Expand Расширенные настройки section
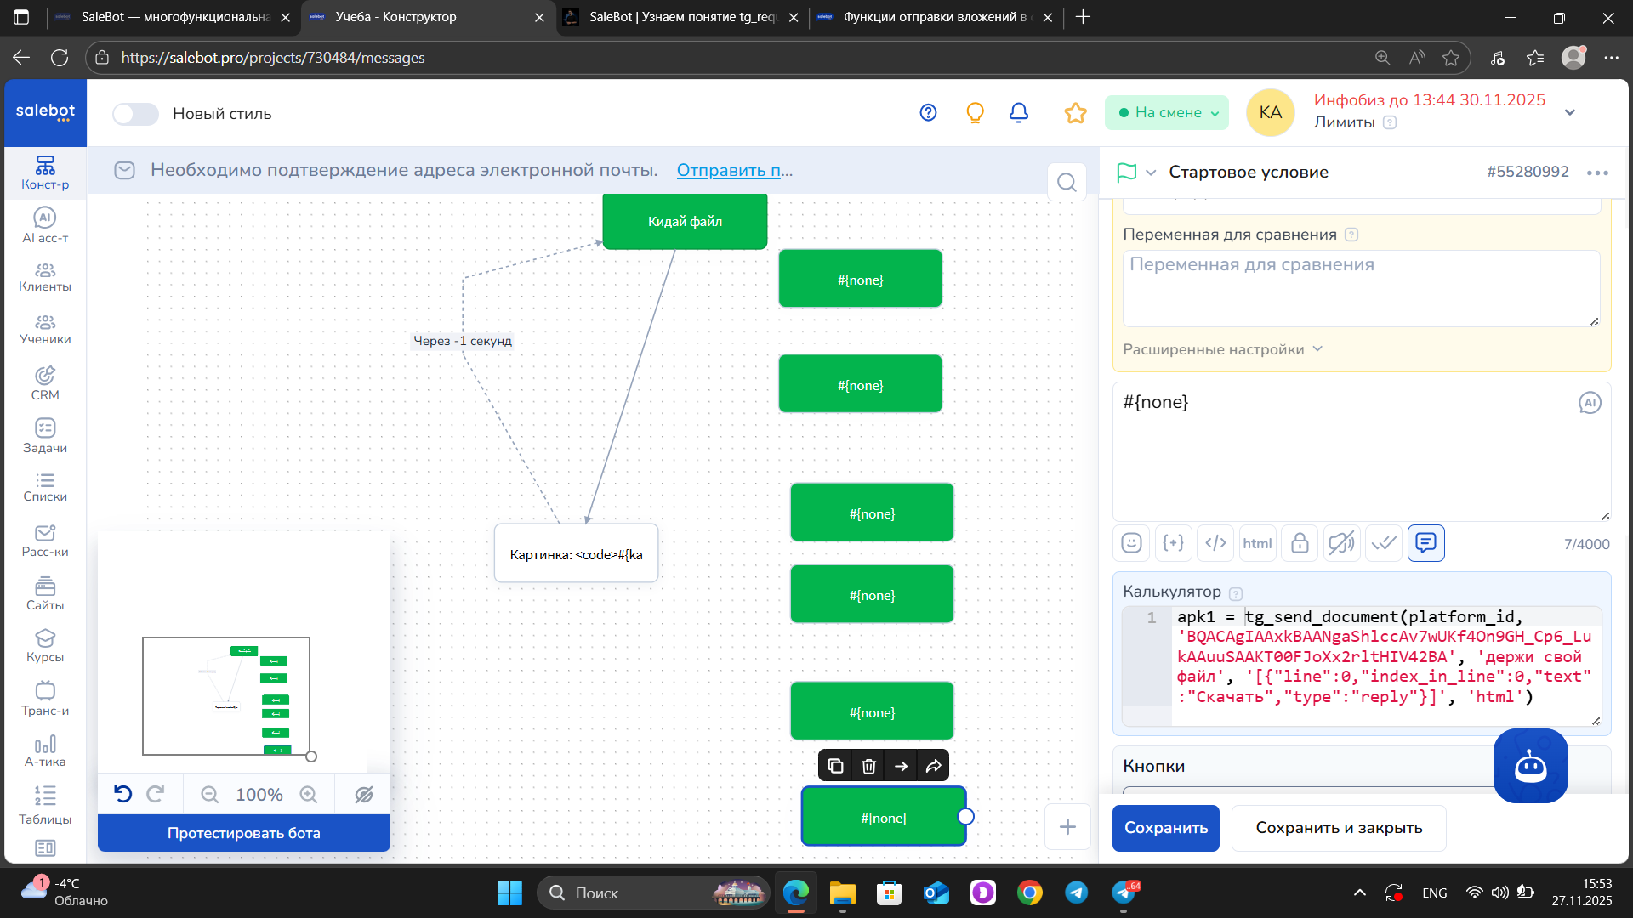Image resolution: width=1633 pixels, height=918 pixels. 1222,349
